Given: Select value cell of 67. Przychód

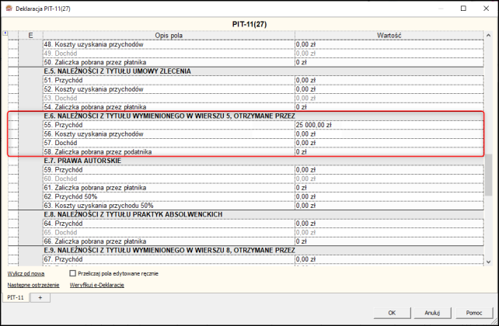Looking at the screenshot, I should [389, 259].
